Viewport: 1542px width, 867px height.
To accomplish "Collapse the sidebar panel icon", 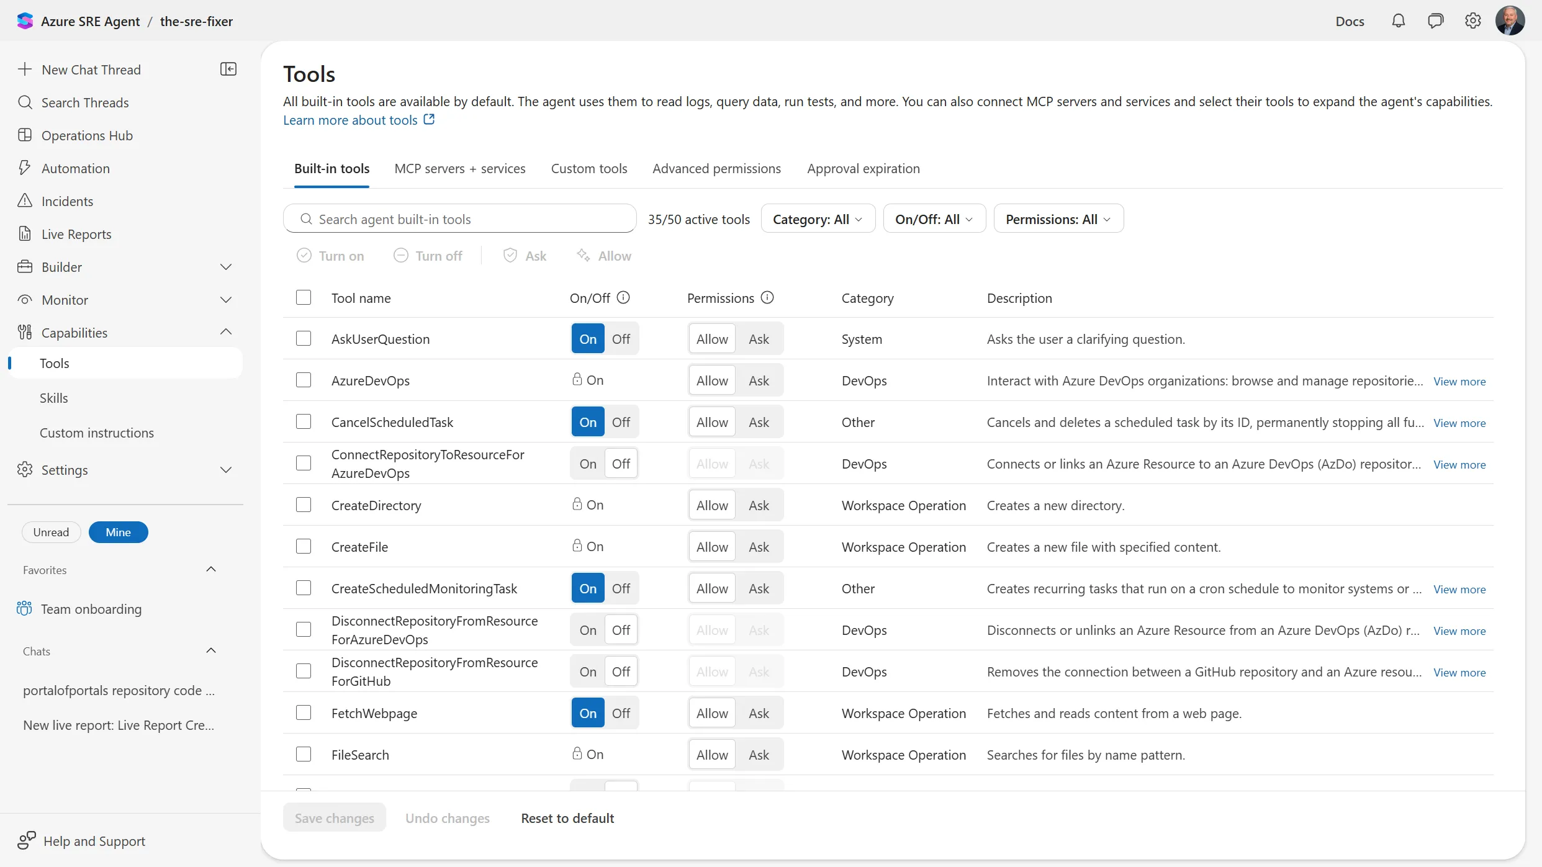I will coord(228,69).
